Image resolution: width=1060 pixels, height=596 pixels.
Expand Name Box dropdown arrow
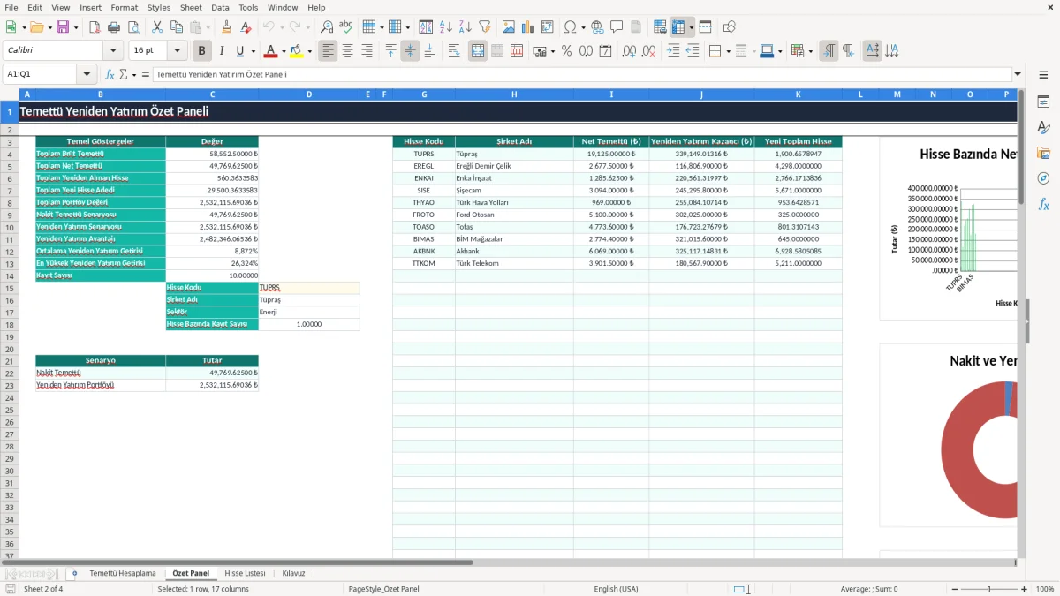pos(87,74)
